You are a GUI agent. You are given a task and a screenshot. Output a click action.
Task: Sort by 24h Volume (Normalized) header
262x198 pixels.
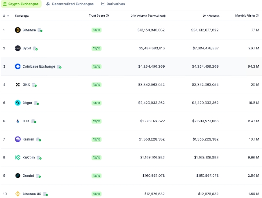pos(148,16)
